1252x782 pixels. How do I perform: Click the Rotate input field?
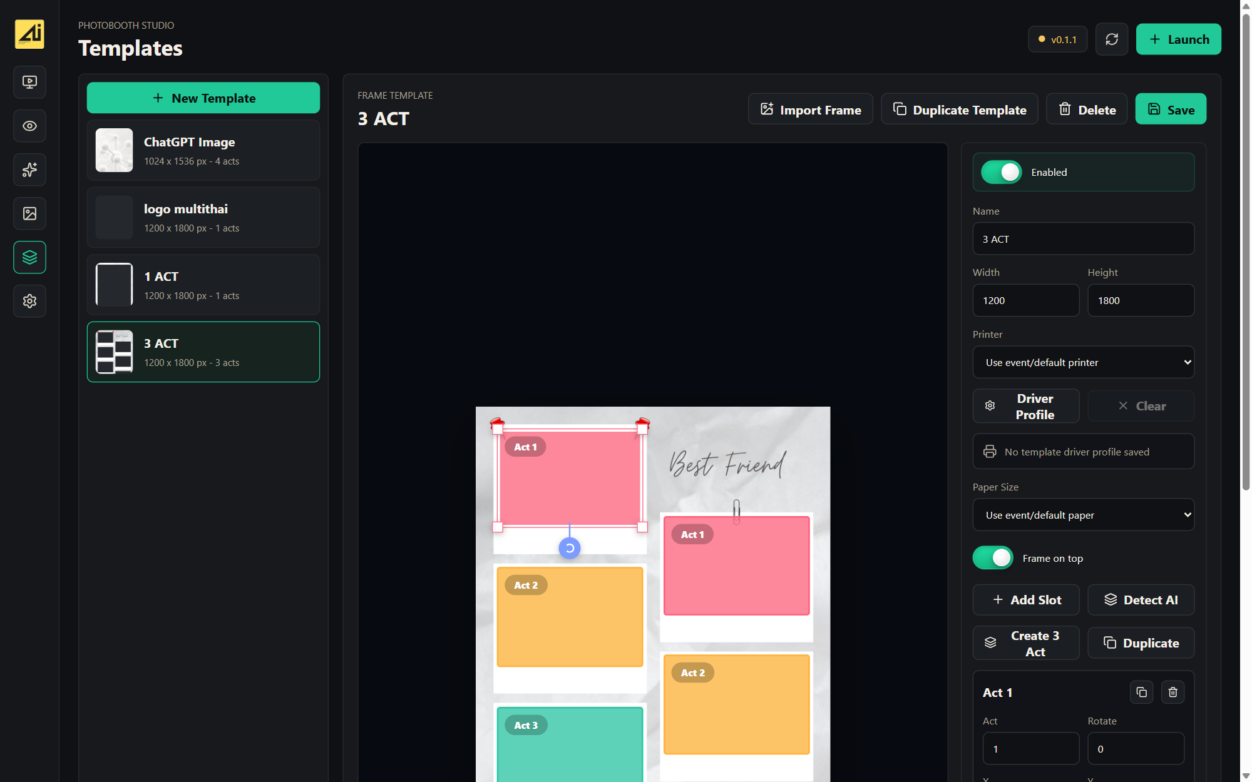(x=1136, y=749)
